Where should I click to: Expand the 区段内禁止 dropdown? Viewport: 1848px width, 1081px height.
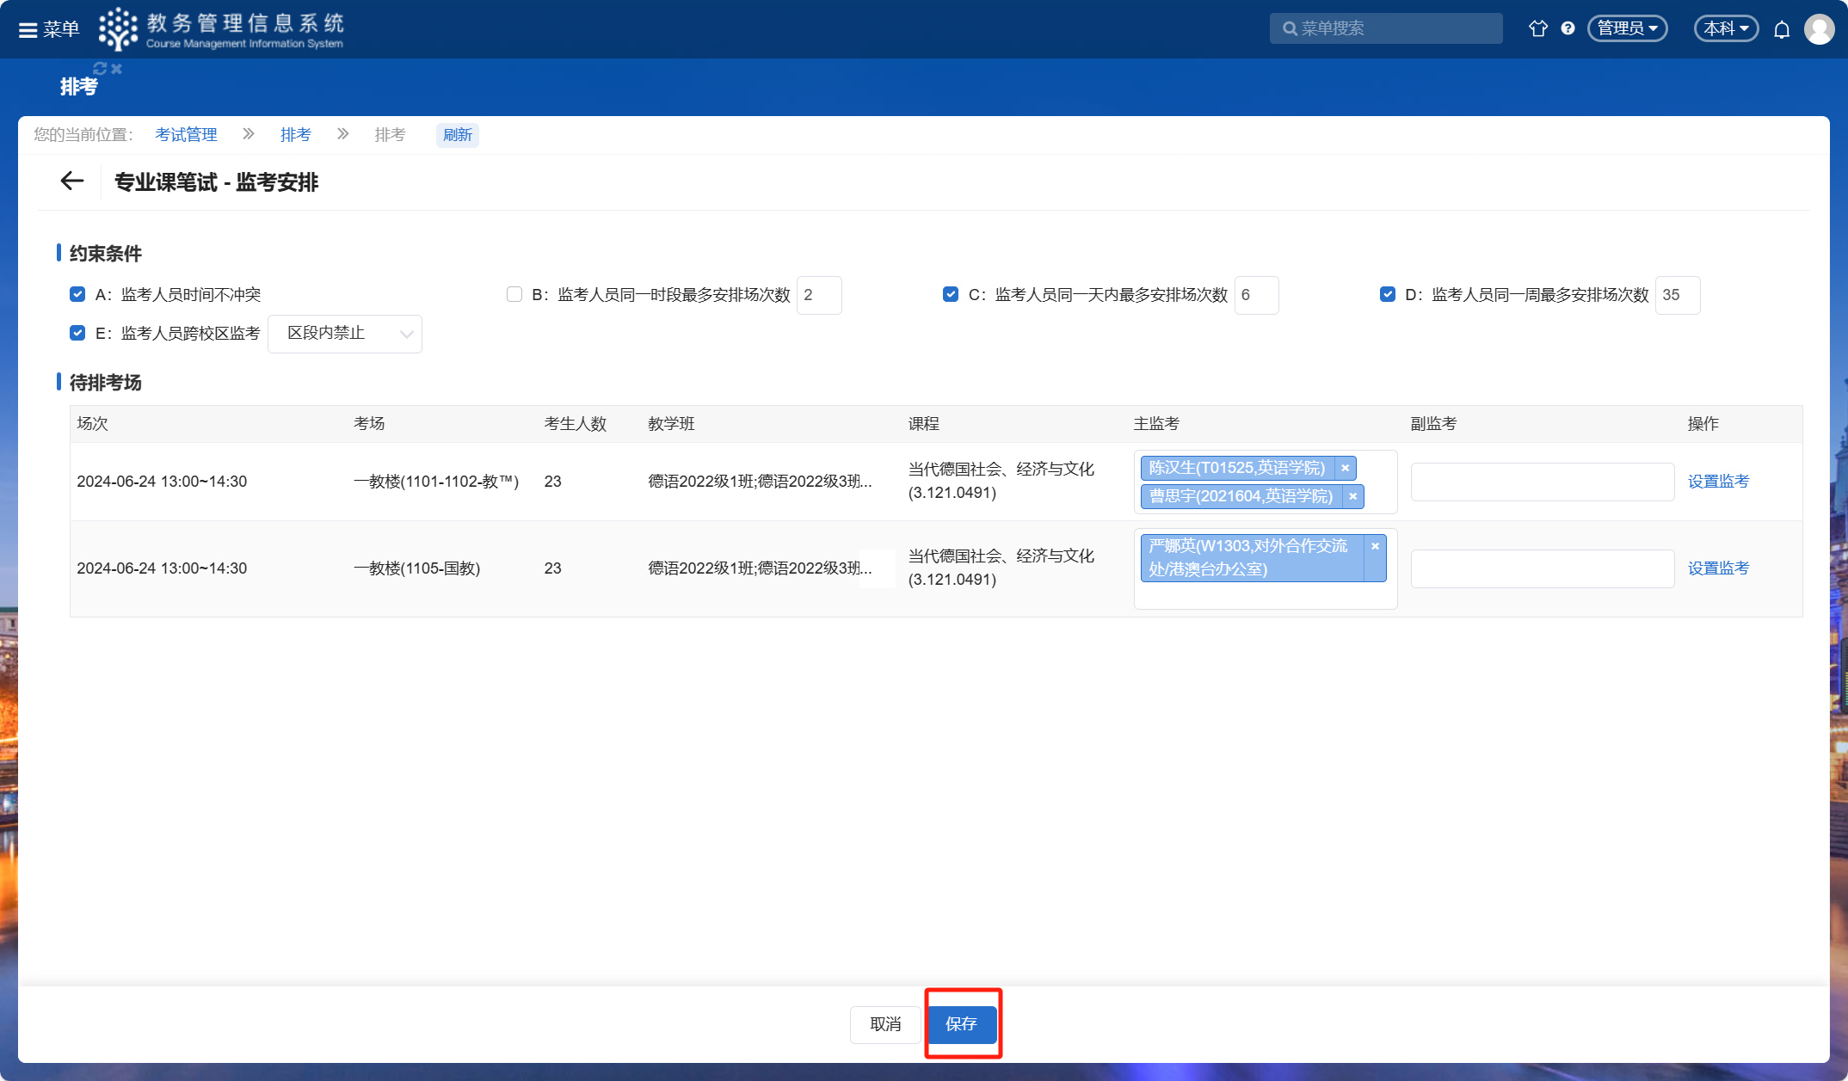[345, 334]
